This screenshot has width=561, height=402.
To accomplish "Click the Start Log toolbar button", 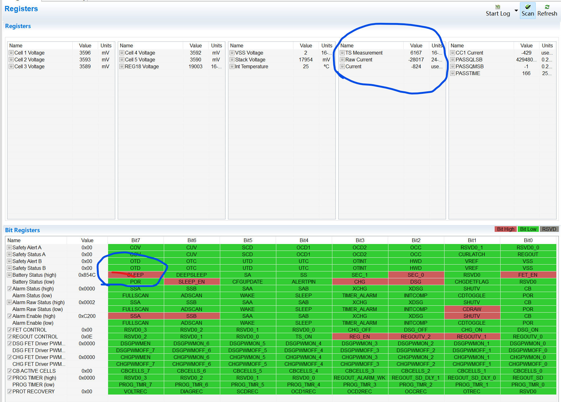I will point(498,11).
